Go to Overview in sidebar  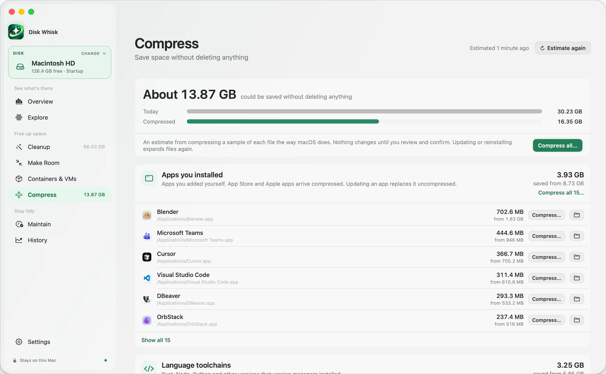coord(60,101)
